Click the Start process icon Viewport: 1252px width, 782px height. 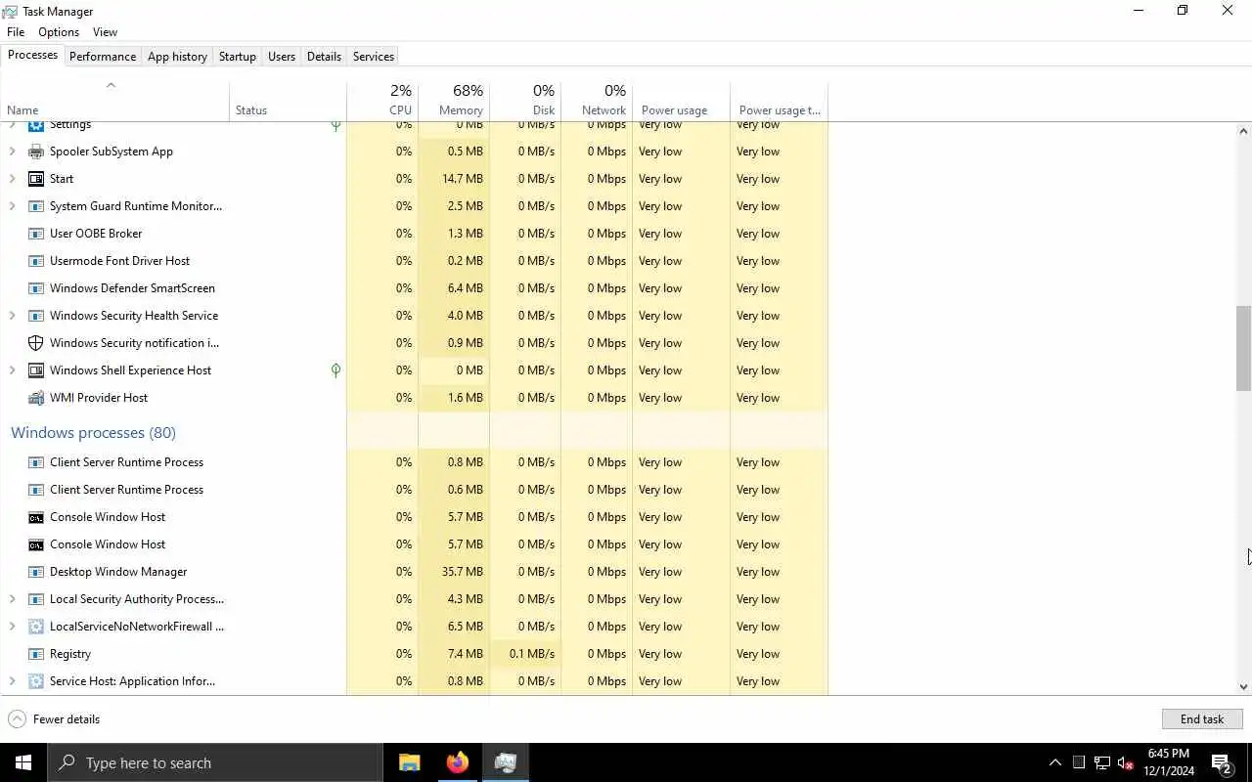point(36,179)
